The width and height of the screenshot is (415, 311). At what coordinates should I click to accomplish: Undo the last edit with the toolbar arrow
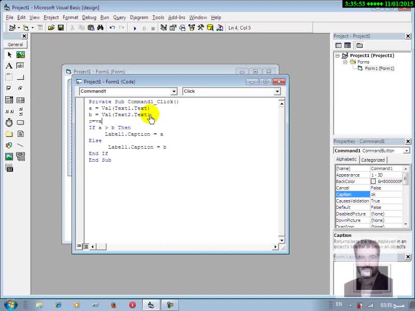(112, 27)
